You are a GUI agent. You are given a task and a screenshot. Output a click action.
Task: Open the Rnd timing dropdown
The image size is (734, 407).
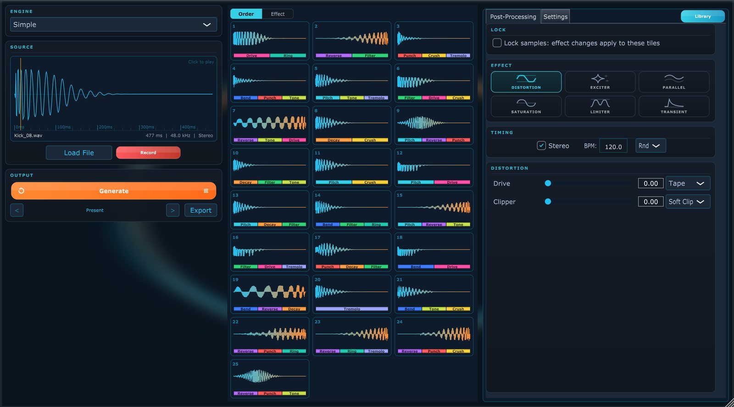tap(651, 146)
